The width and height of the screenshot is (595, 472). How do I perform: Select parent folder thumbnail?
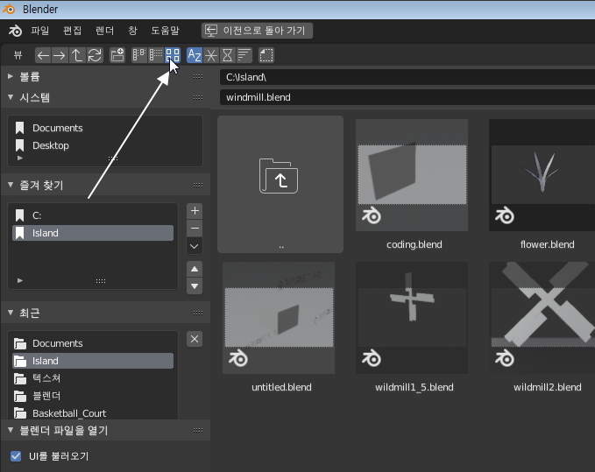coord(280,184)
